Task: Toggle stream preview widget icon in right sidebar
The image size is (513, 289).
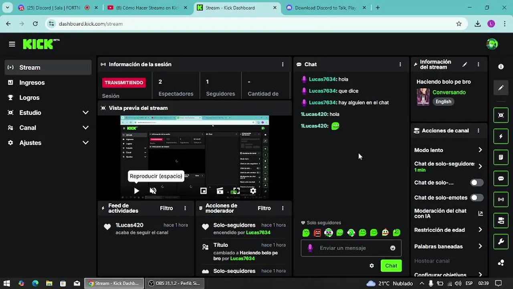Action: [501, 115]
